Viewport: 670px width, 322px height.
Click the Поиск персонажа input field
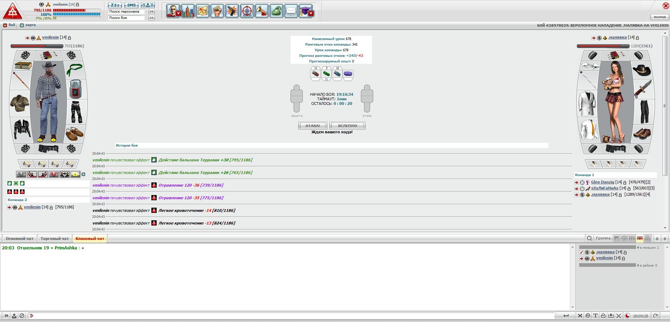(127, 12)
